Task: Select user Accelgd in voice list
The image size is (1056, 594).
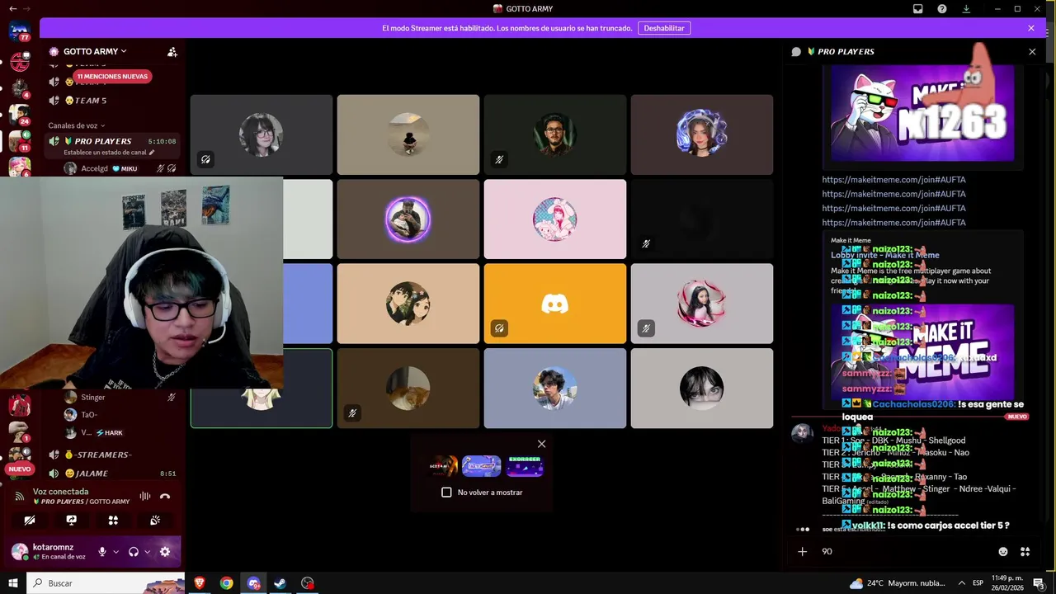Action: pyautogui.click(x=94, y=168)
